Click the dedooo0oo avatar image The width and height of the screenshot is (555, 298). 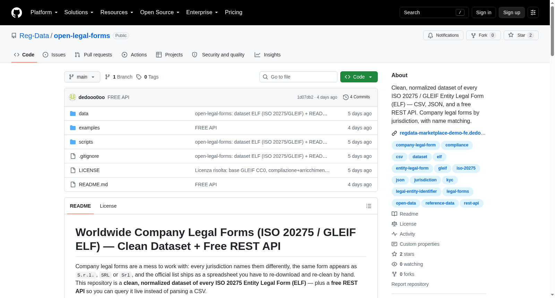point(72,97)
